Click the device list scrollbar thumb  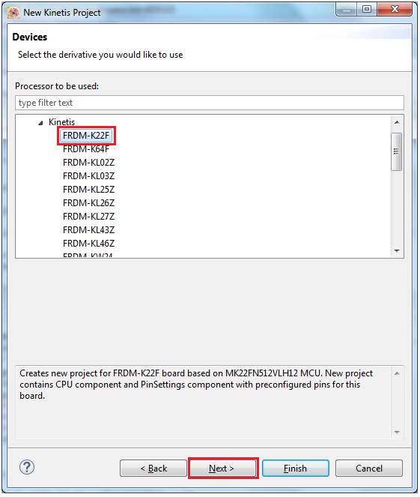[397, 152]
